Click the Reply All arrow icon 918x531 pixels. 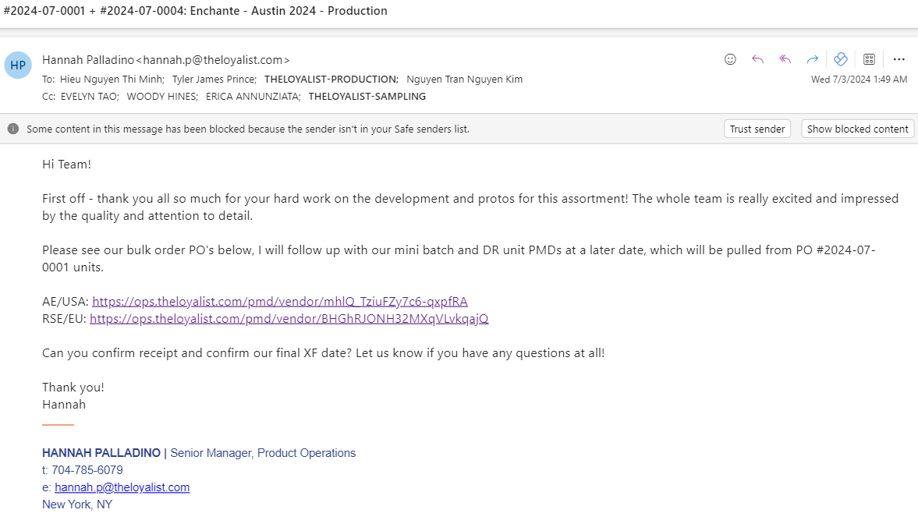click(x=785, y=59)
